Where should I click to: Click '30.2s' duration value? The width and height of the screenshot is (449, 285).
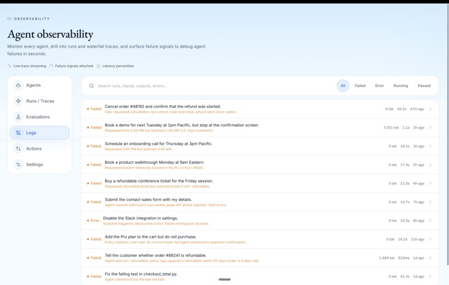(x=402, y=109)
